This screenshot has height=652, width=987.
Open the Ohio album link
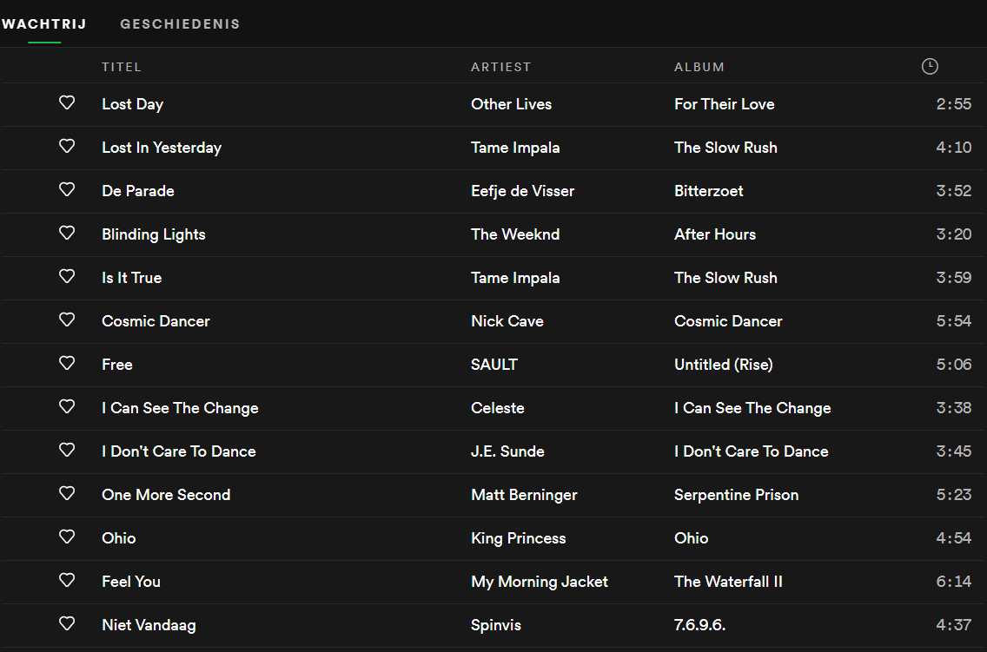tap(691, 538)
